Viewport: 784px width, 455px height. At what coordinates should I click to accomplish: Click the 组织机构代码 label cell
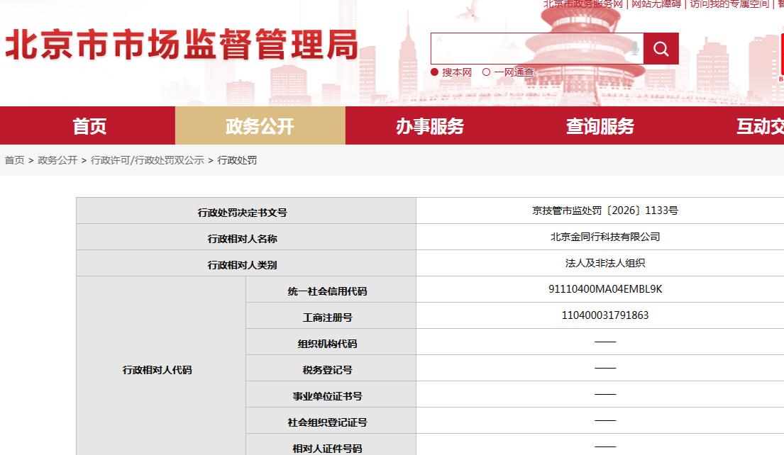point(331,342)
